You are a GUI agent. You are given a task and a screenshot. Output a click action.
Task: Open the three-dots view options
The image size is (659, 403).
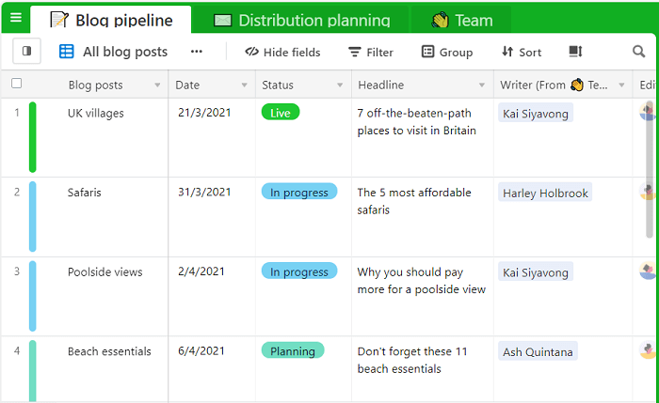tap(196, 52)
